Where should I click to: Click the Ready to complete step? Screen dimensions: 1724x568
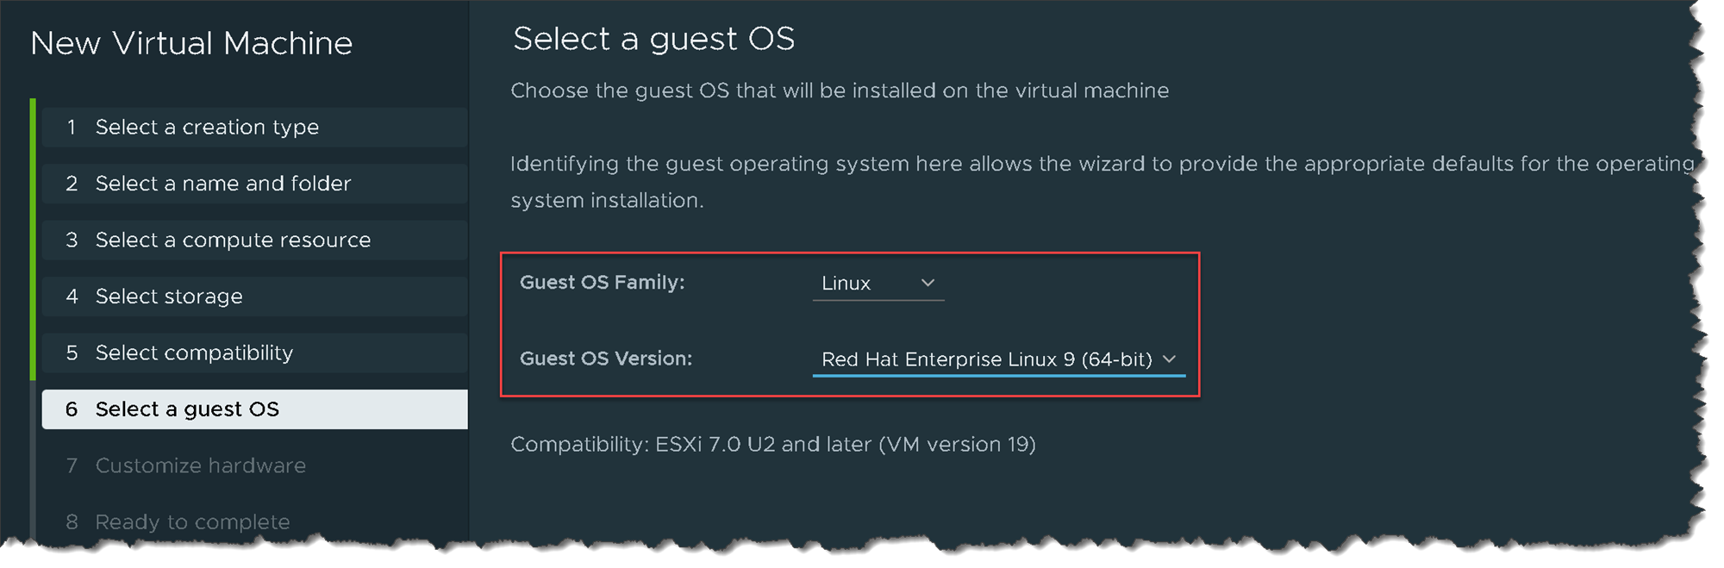click(191, 522)
